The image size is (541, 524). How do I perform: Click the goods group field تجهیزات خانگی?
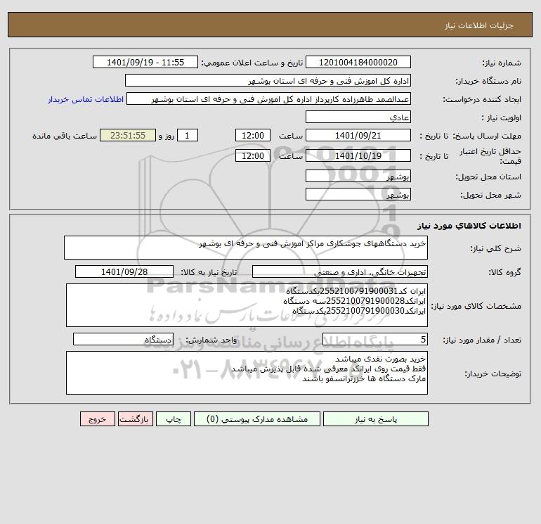point(340,271)
